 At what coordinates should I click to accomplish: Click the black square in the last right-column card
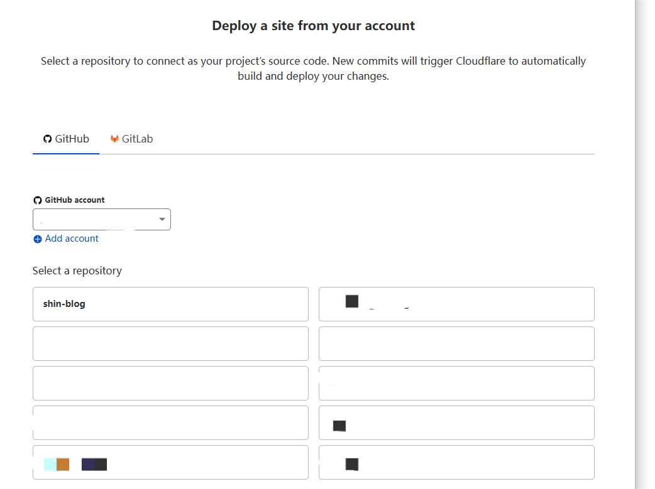click(x=352, y=465)
